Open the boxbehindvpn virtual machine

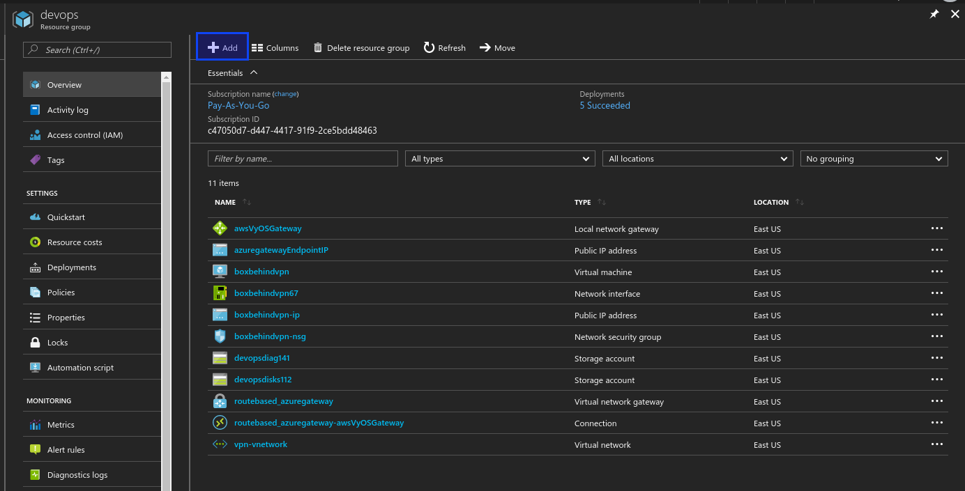pyautogui.click(x=261, y=272)
